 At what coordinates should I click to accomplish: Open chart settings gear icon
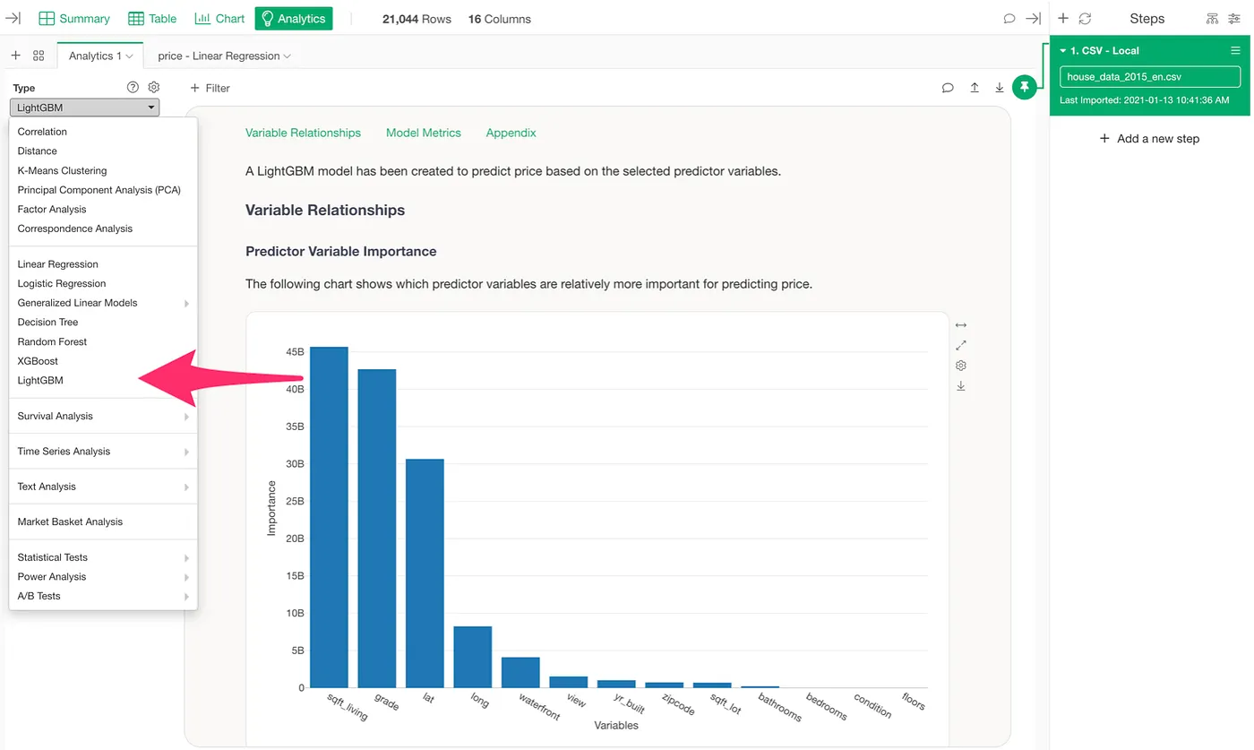tap(961, 366)
